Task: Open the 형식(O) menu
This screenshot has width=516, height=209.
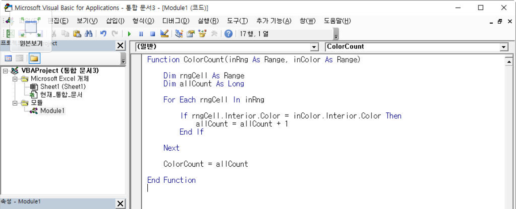Action: (x=143, y=21)
